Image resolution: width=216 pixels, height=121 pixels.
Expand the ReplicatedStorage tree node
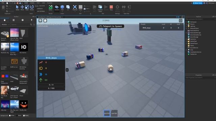tap(186, 33)
